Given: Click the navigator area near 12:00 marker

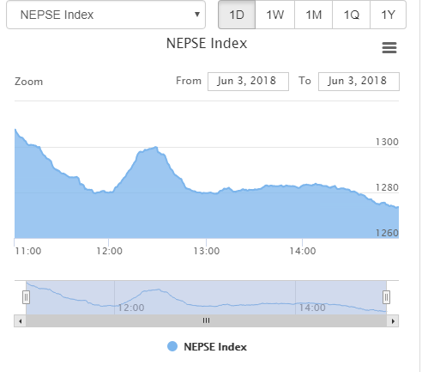Looking at the screenshot, I should point(131,308).
